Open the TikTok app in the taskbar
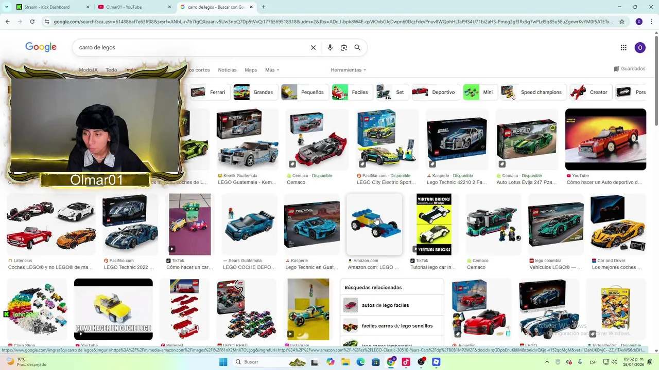The image size is (659, 370). tap(406, 362)
